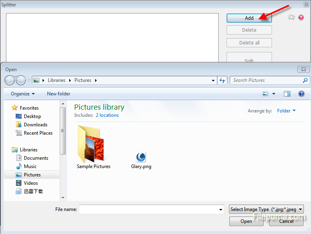Select Downloads in the Favorites list

click(35, 125)
